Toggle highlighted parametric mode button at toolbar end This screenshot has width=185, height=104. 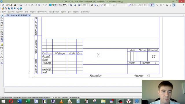pyautogui.click(x=174, y=5)
